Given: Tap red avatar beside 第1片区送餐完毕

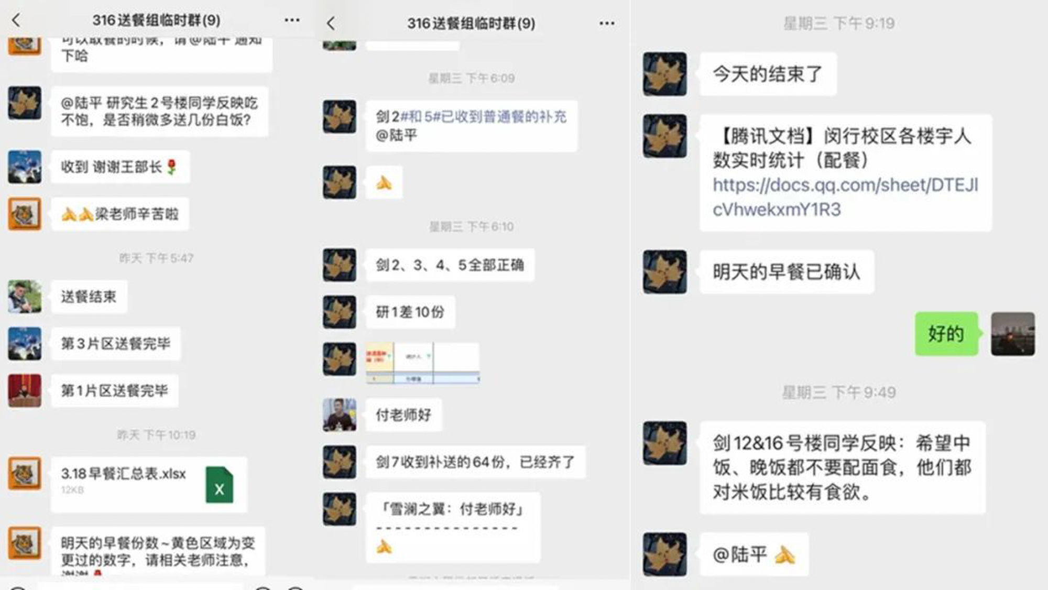Looking at the screenshot, I should (x=25, y=390).
